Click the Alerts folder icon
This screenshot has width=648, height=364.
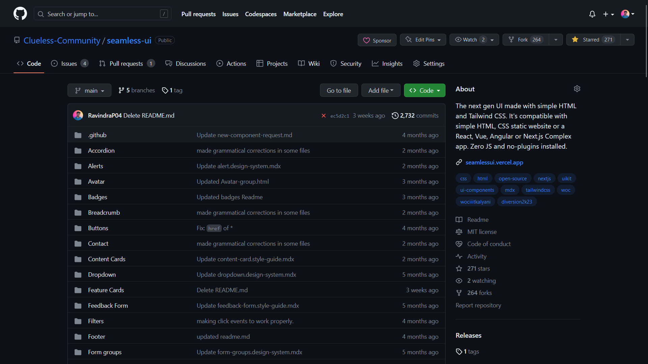78,166
